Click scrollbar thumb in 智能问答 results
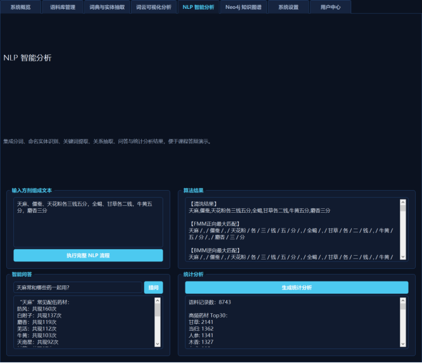 [158, 310]
